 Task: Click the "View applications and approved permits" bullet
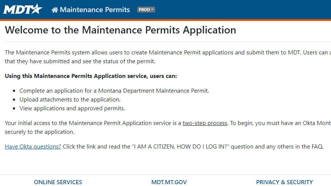click(72, 108)
